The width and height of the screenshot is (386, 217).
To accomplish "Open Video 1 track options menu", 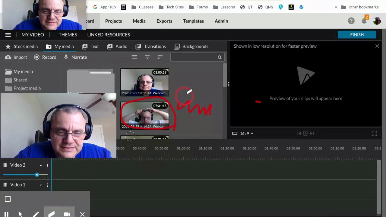I will point(47,185).
